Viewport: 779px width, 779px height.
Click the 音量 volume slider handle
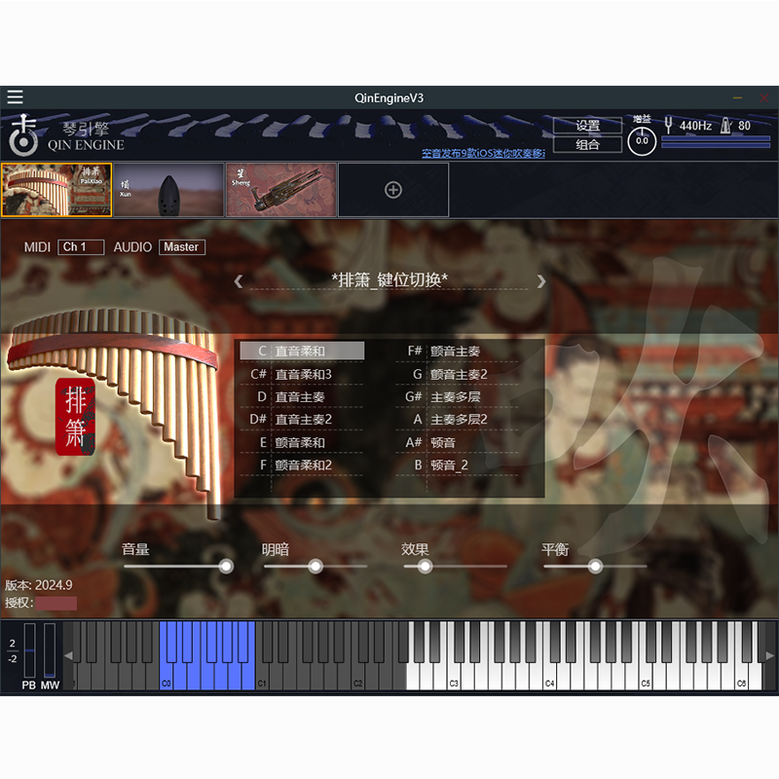(226, 567)
